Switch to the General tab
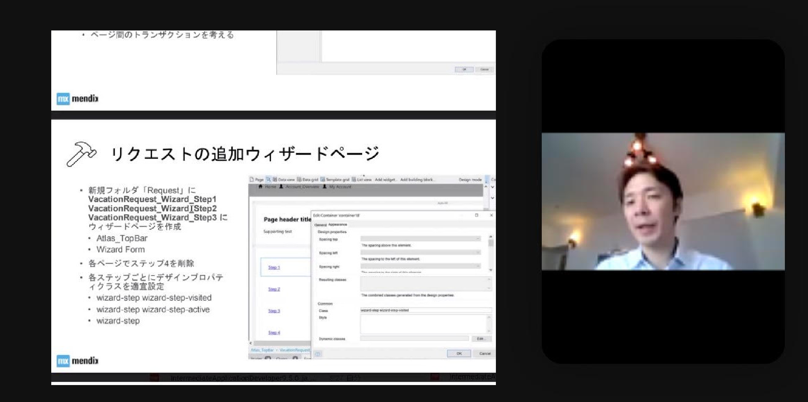The height and width of the screenshot is (402, 808). tap(320, 225)
